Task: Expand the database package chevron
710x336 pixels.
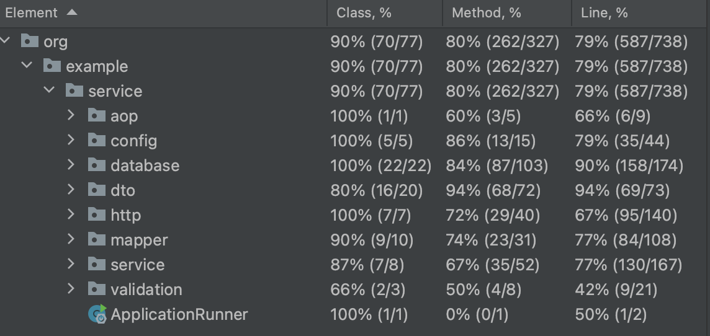Action: click(x=71, y=165)
